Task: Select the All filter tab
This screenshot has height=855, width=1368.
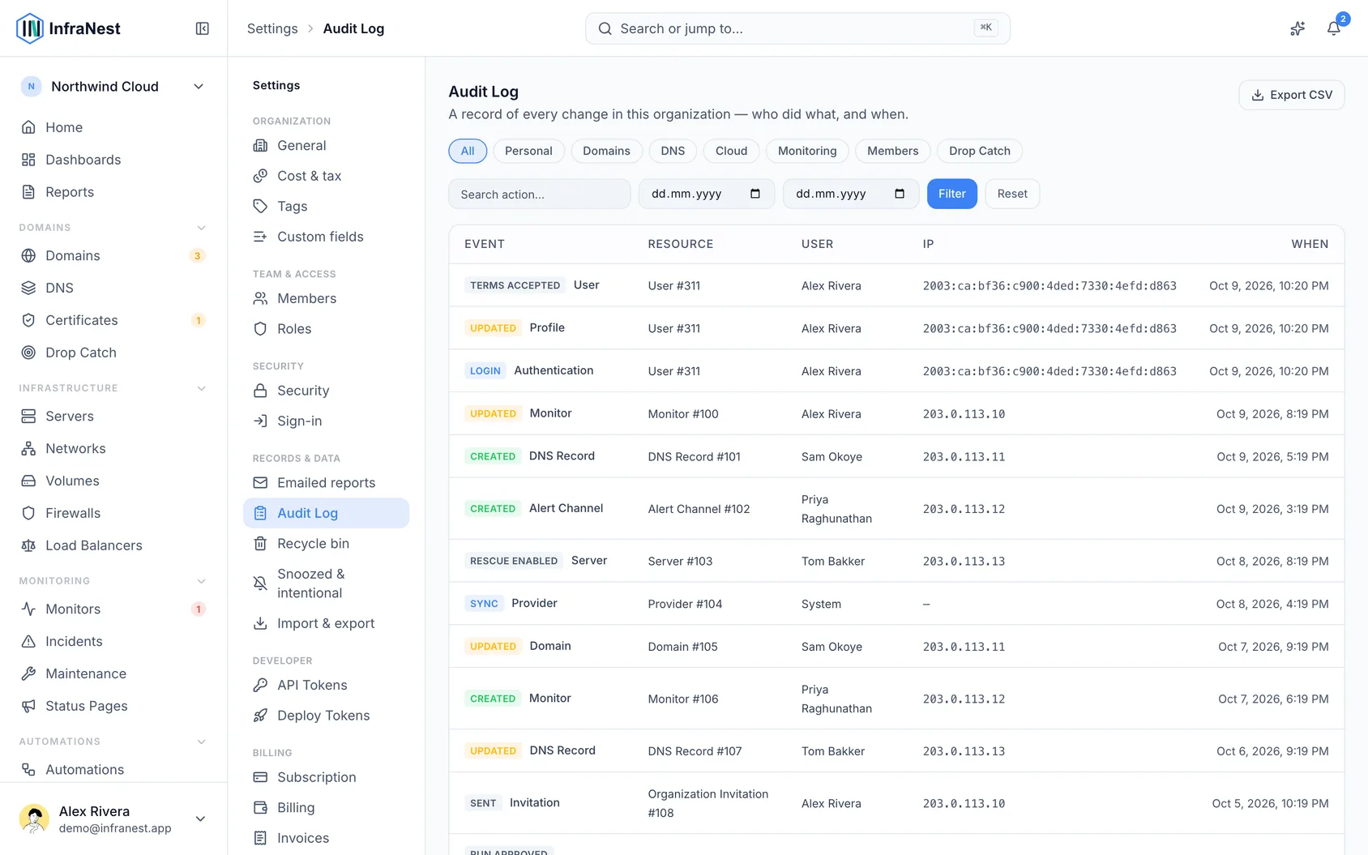Action: (468, 151)
